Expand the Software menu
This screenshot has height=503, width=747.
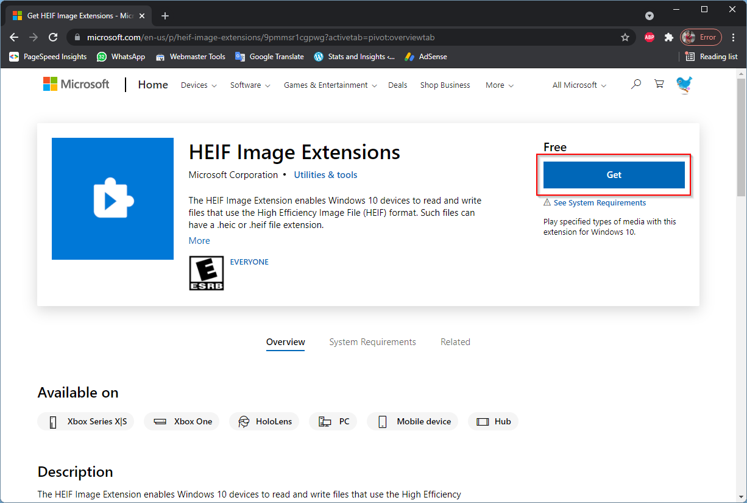pyautogui.click(x=250, y=85)
